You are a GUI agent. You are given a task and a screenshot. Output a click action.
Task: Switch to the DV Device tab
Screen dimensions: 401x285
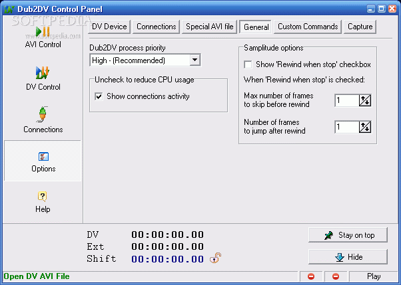click(x=109, y=27)
